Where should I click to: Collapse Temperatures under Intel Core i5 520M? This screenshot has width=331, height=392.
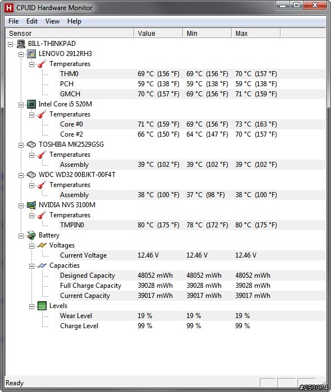pyautogui.click(x=31, y=115)
